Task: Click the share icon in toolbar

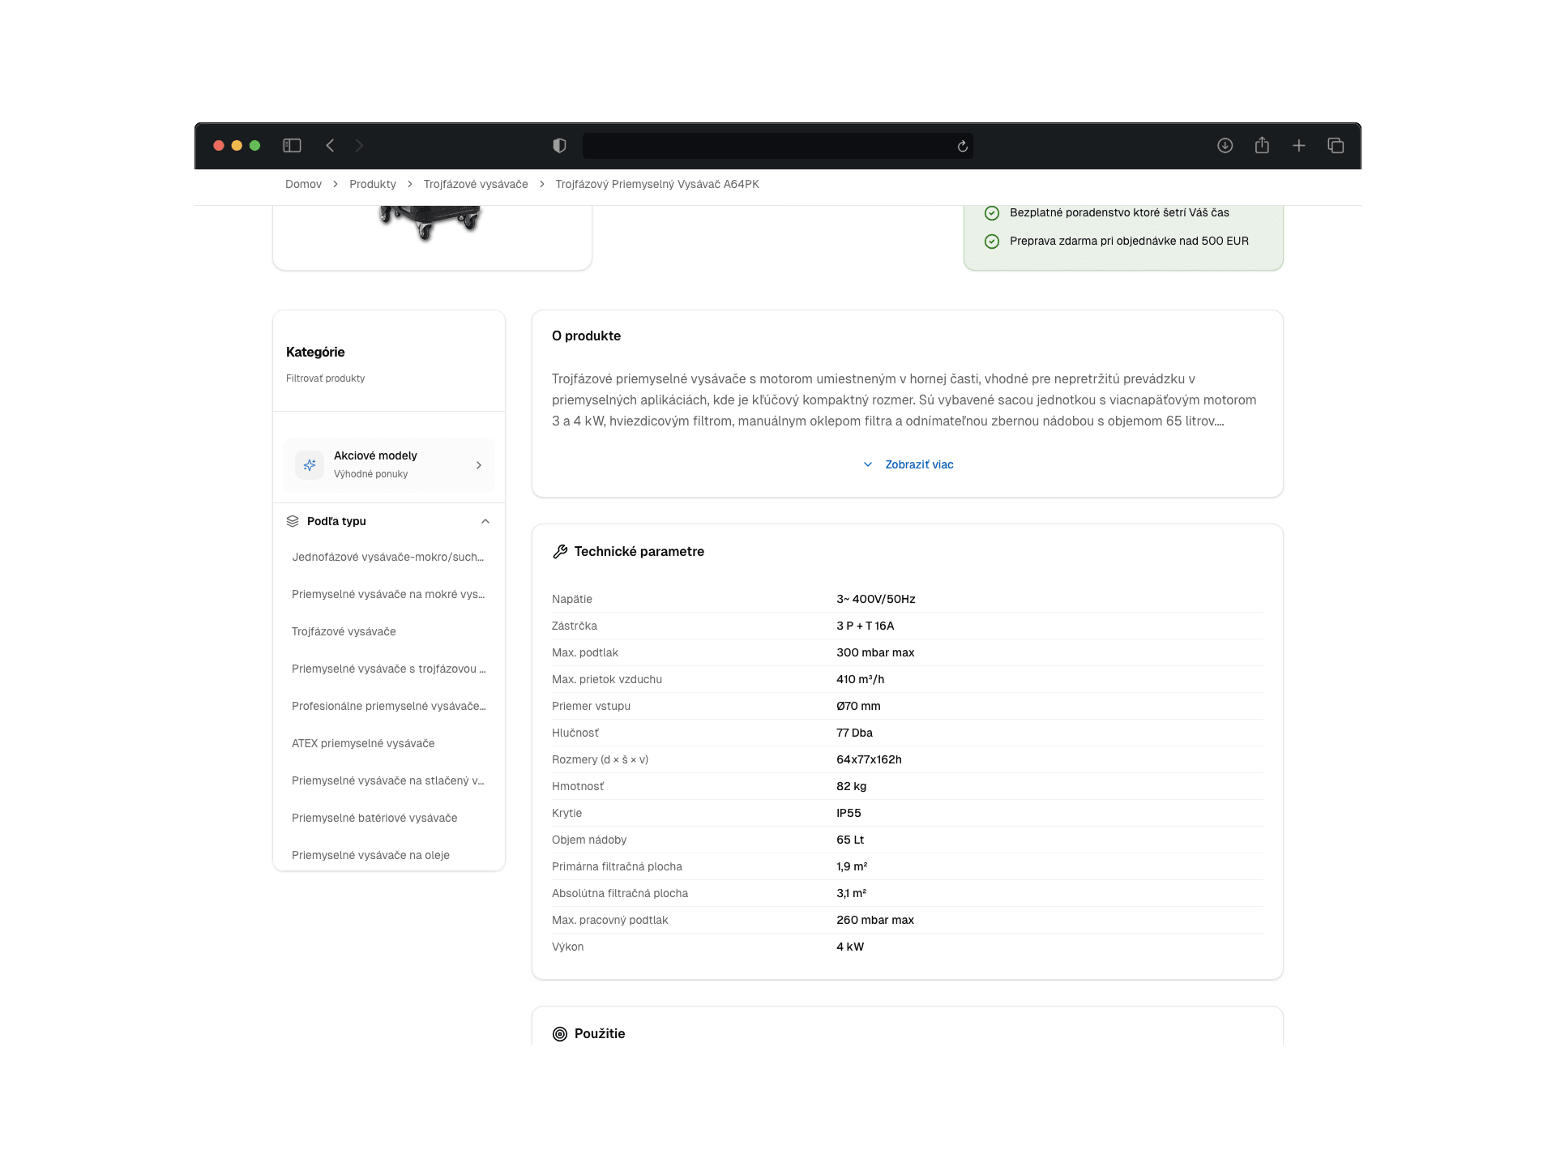Action: pyautogui.click(x=1262, y=146)
